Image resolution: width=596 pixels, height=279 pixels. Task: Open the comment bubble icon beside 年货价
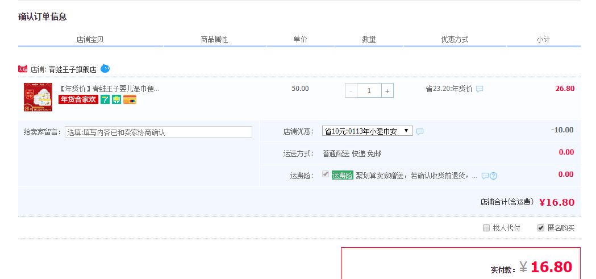click(480, 89)
